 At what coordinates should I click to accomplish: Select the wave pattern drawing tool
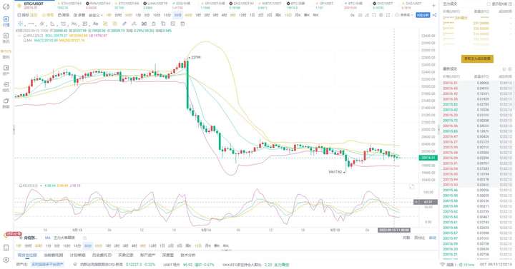click(x=74, y=24)
